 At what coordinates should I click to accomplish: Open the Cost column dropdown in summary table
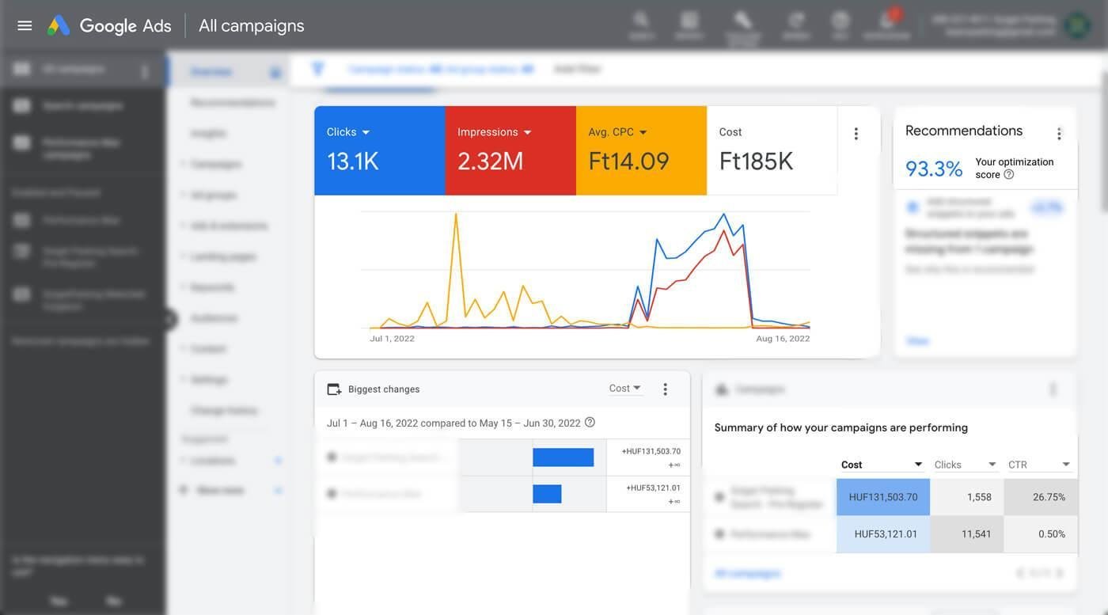[882, 465]
